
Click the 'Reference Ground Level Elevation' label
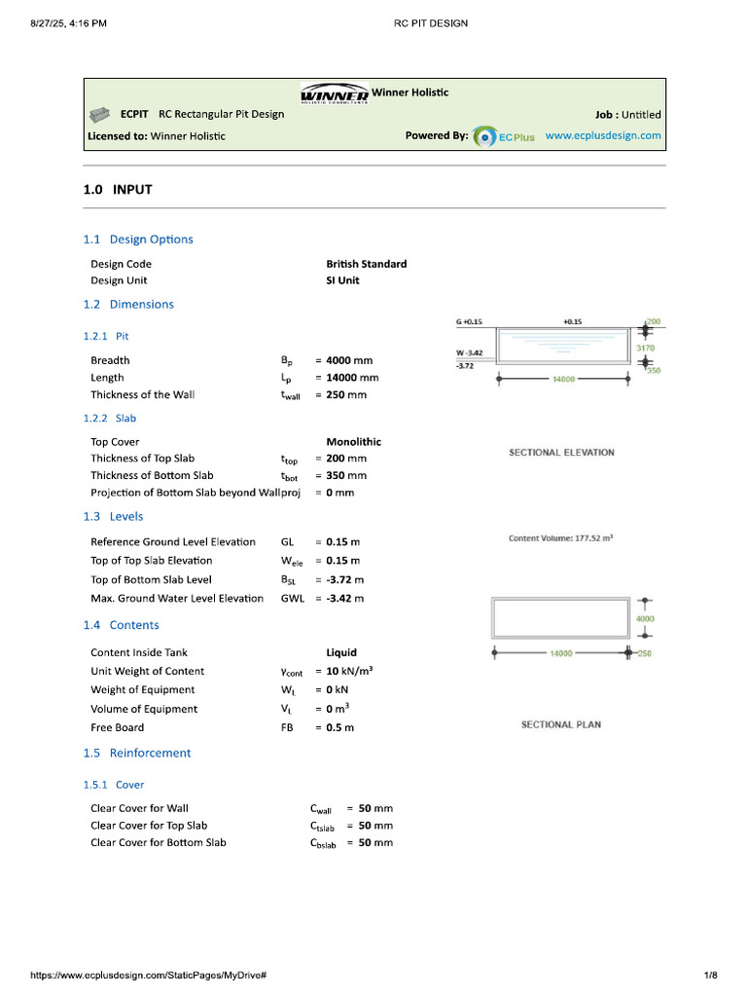tap(173, 542)
